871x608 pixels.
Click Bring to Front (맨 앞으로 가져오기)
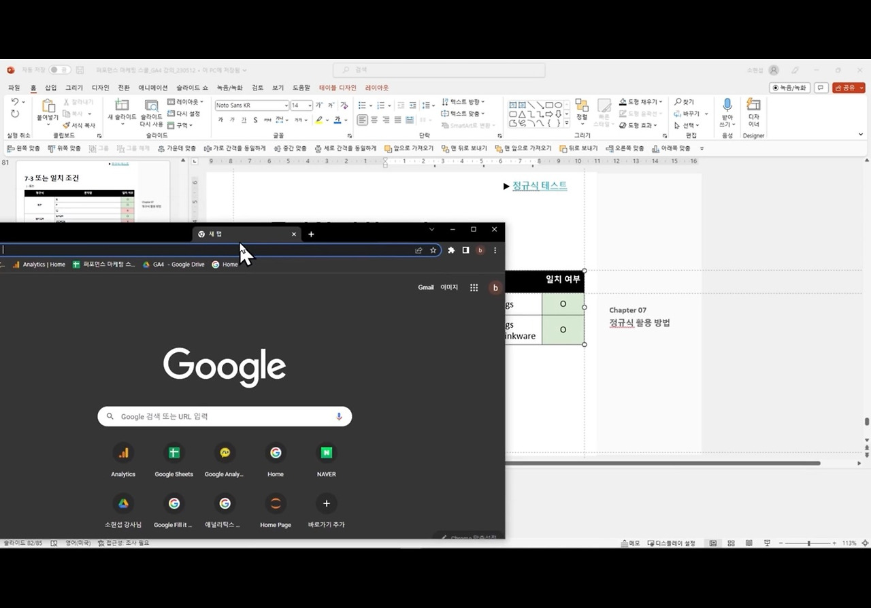523,148
